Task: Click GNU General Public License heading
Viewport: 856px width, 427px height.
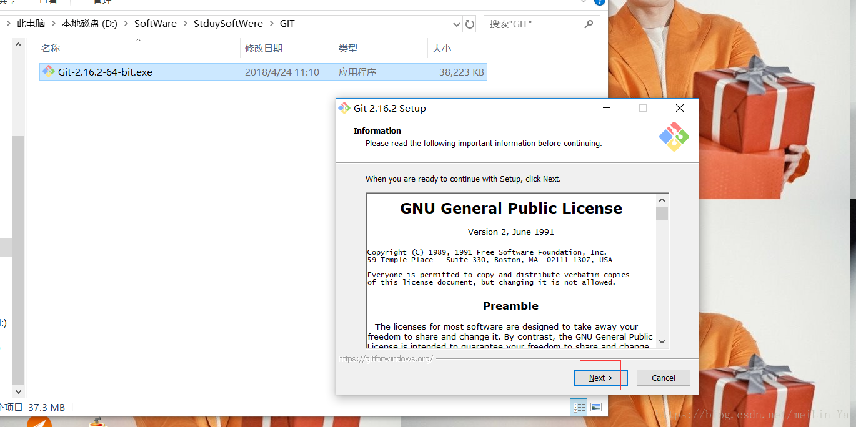Action: 511,209
